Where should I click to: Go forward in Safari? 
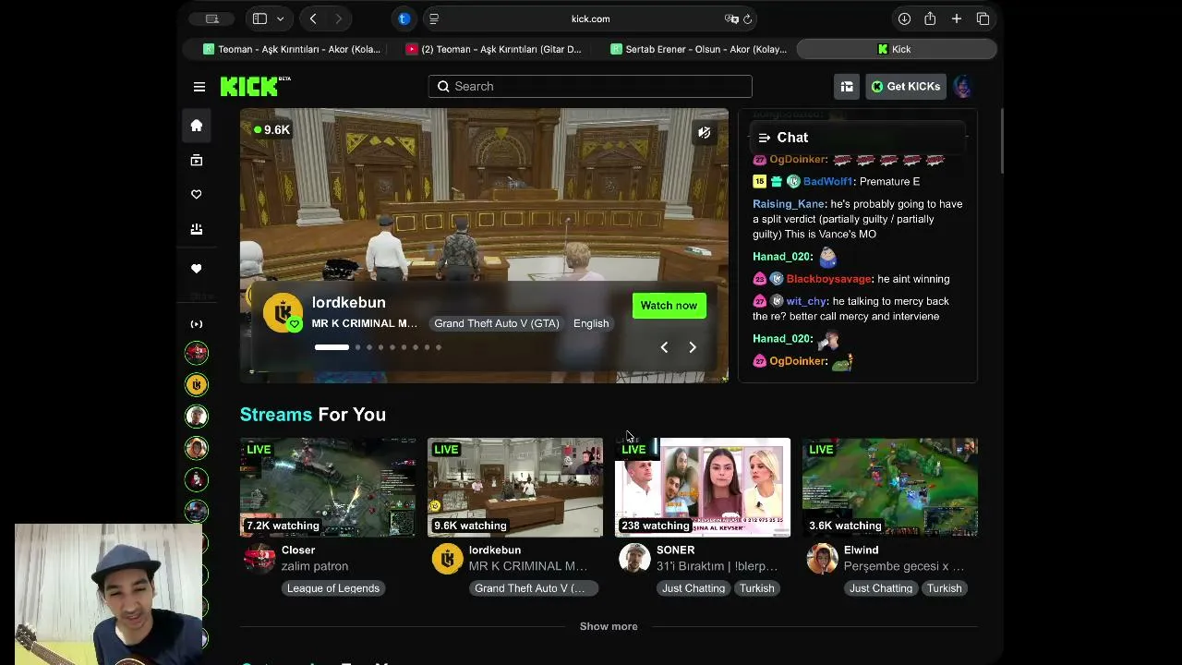point(338,18)
